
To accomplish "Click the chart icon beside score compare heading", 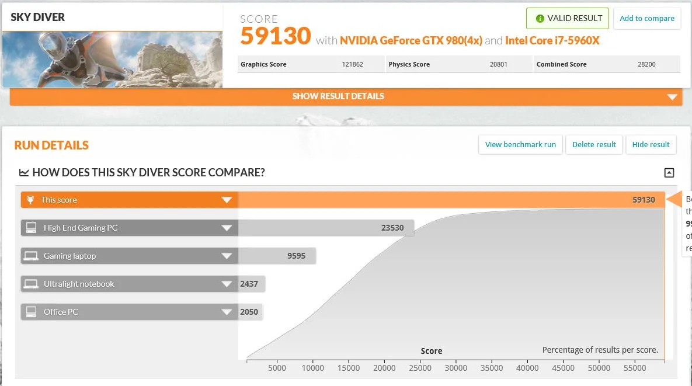I will pyautogui.click(x=24, y=172).
